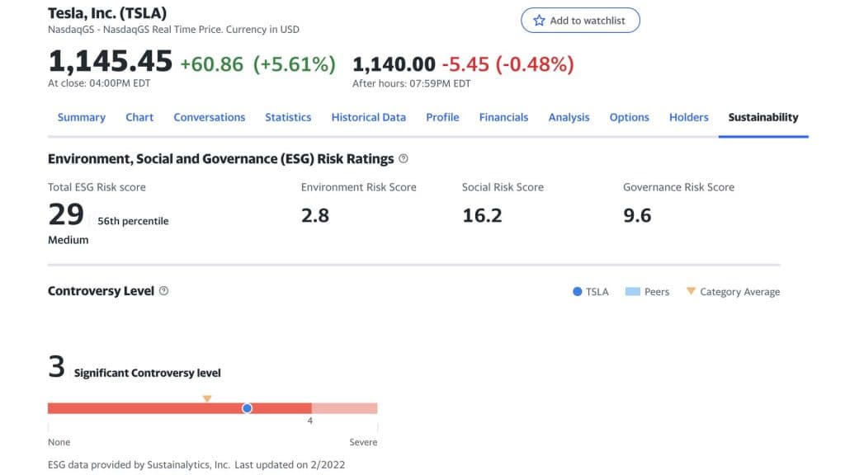This screenshot has height=475, width=845.
Task: Open the Financials tab
Action: pyautogui.click(x=503, y=117)
